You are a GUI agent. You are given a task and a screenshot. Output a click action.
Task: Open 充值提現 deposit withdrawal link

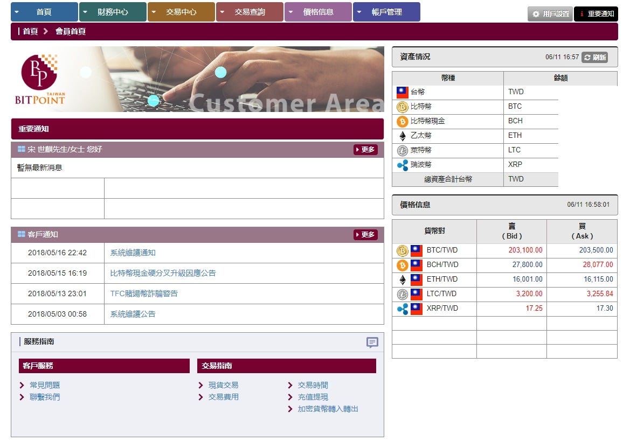(x=313, y=397)
